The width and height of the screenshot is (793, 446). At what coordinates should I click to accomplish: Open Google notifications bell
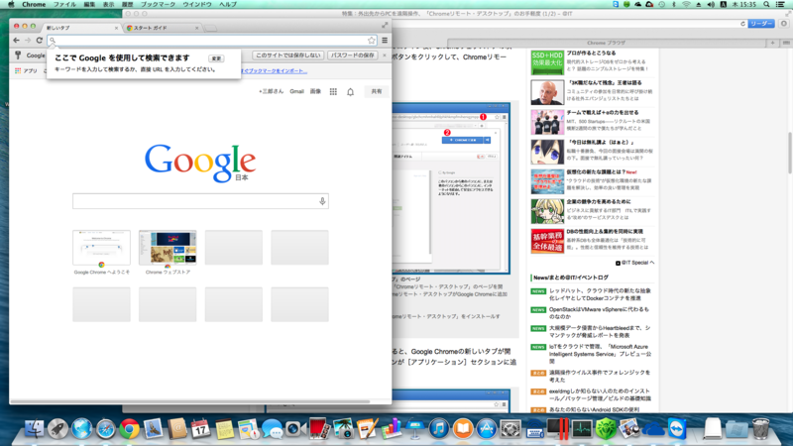click(x=350, y=92)
